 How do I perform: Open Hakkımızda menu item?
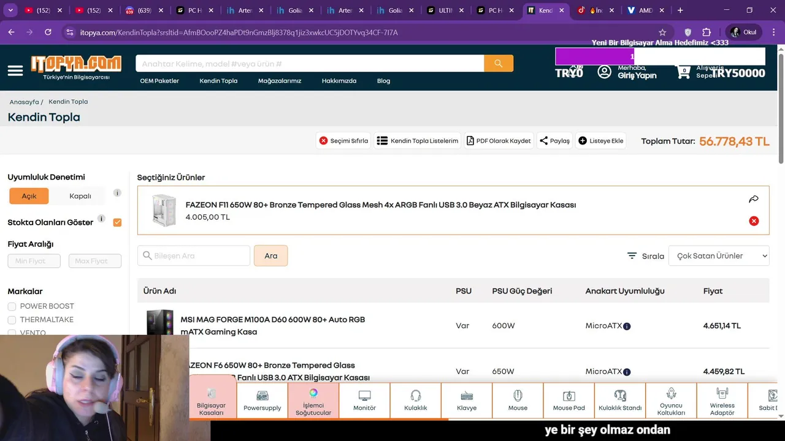(339, 81)
